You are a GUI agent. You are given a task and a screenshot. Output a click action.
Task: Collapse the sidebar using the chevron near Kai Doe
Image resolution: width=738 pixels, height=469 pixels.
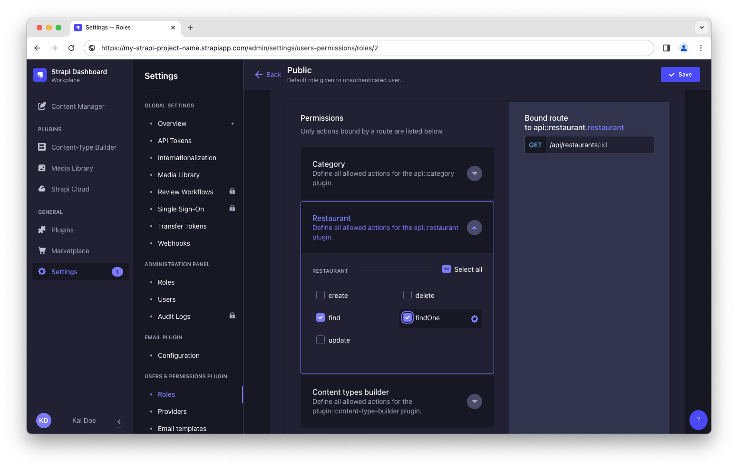click(x=118, y=421)
